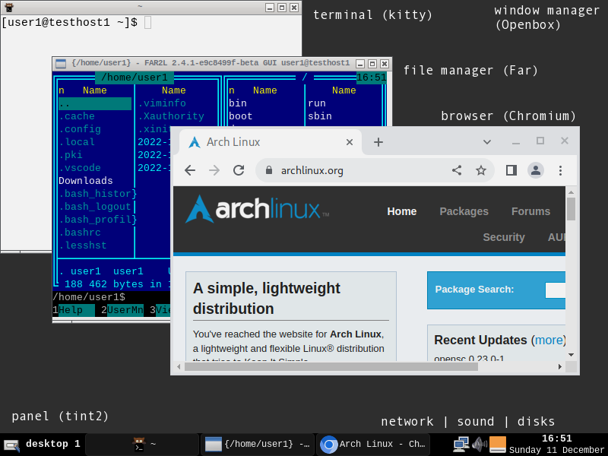The height and width of the screenshot is (456, 608).
Task: Click Far's 2 UserMn function key
Action: pyautogui.click(x=122, y=310)
